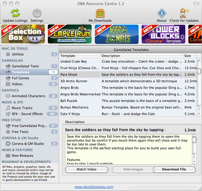Screen dimensions: 202x191
Task: Click the Full Games bowl icon
Action: [x=8, y=78]
